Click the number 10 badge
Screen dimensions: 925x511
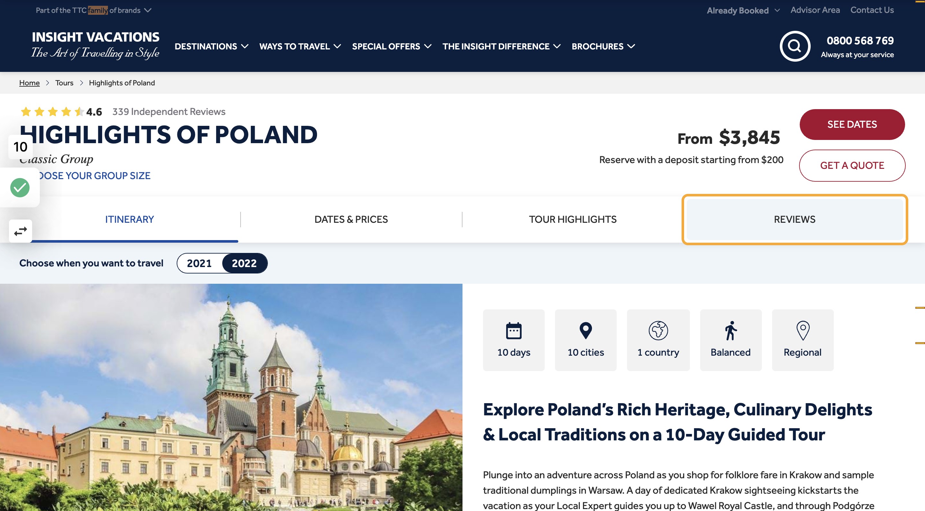(21, 147)
